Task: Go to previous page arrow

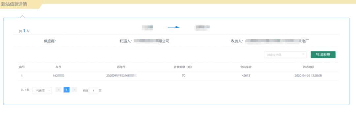Action: (59, 90)
